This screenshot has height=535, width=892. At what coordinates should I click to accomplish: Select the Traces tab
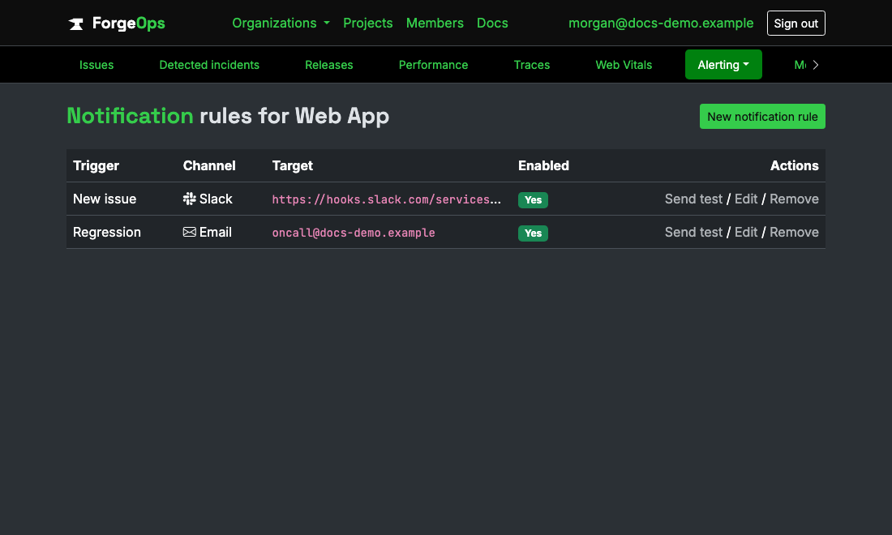pyautogui.click(x=532, y=65)
